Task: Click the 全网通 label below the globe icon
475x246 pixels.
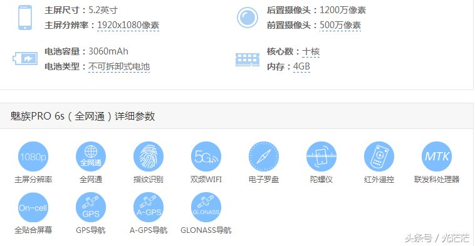Action: (91, 180)
